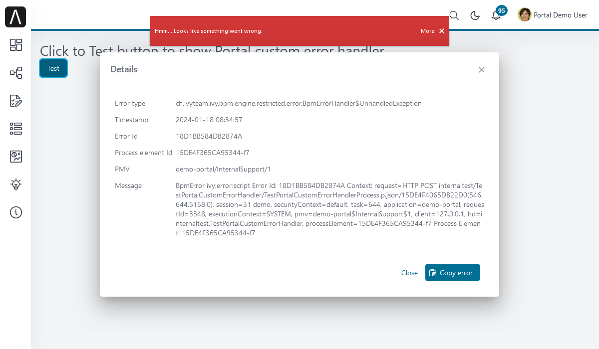Image resolution: width=599 pixels, height=349 pixels.
Task: Click the Error type label
Action: pyautogui.click(x=130, y=103)
